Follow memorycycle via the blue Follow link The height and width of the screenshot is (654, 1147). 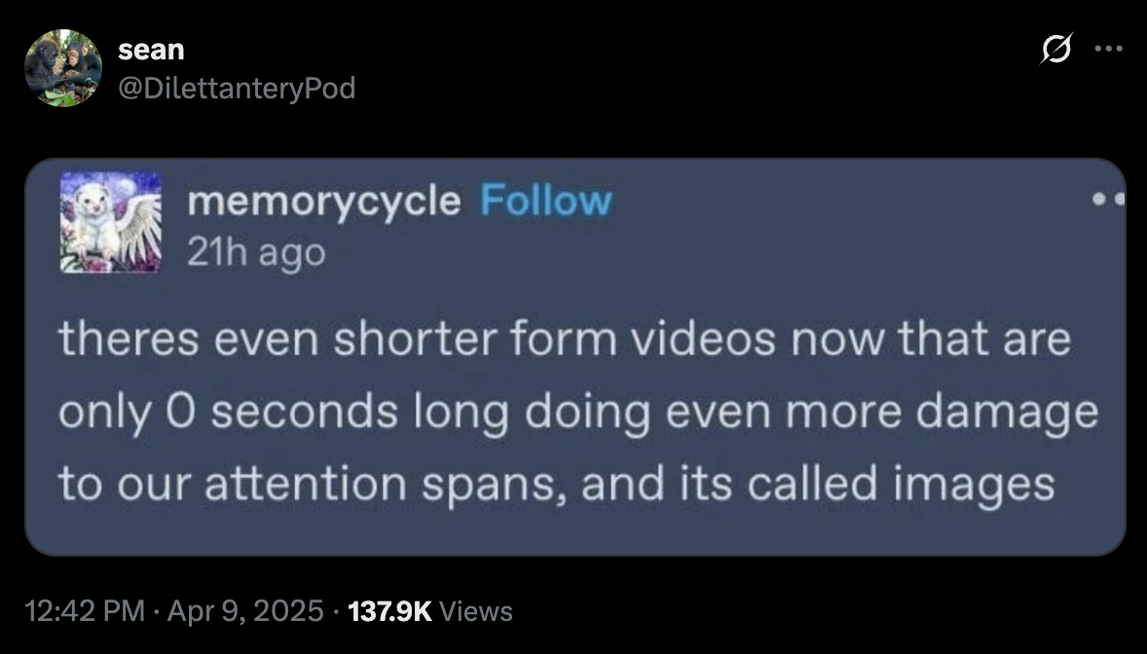coord(545,200)
